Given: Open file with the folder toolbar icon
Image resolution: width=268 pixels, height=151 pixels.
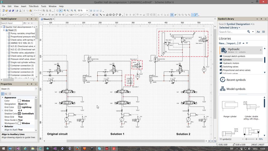Looking at the screenshot, I should [x=6, y=11].
